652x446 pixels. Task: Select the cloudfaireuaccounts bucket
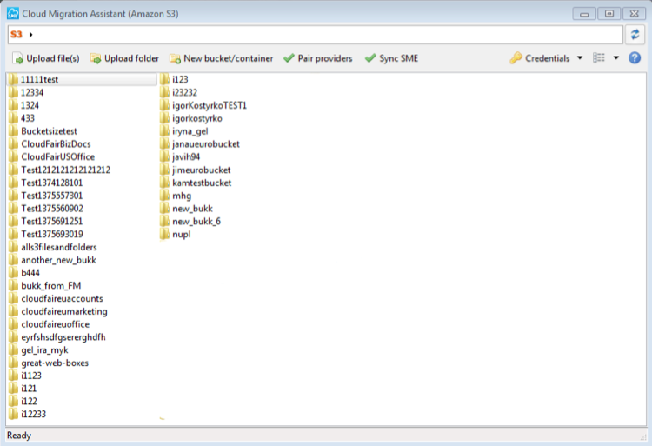click(x=62, y=298)
